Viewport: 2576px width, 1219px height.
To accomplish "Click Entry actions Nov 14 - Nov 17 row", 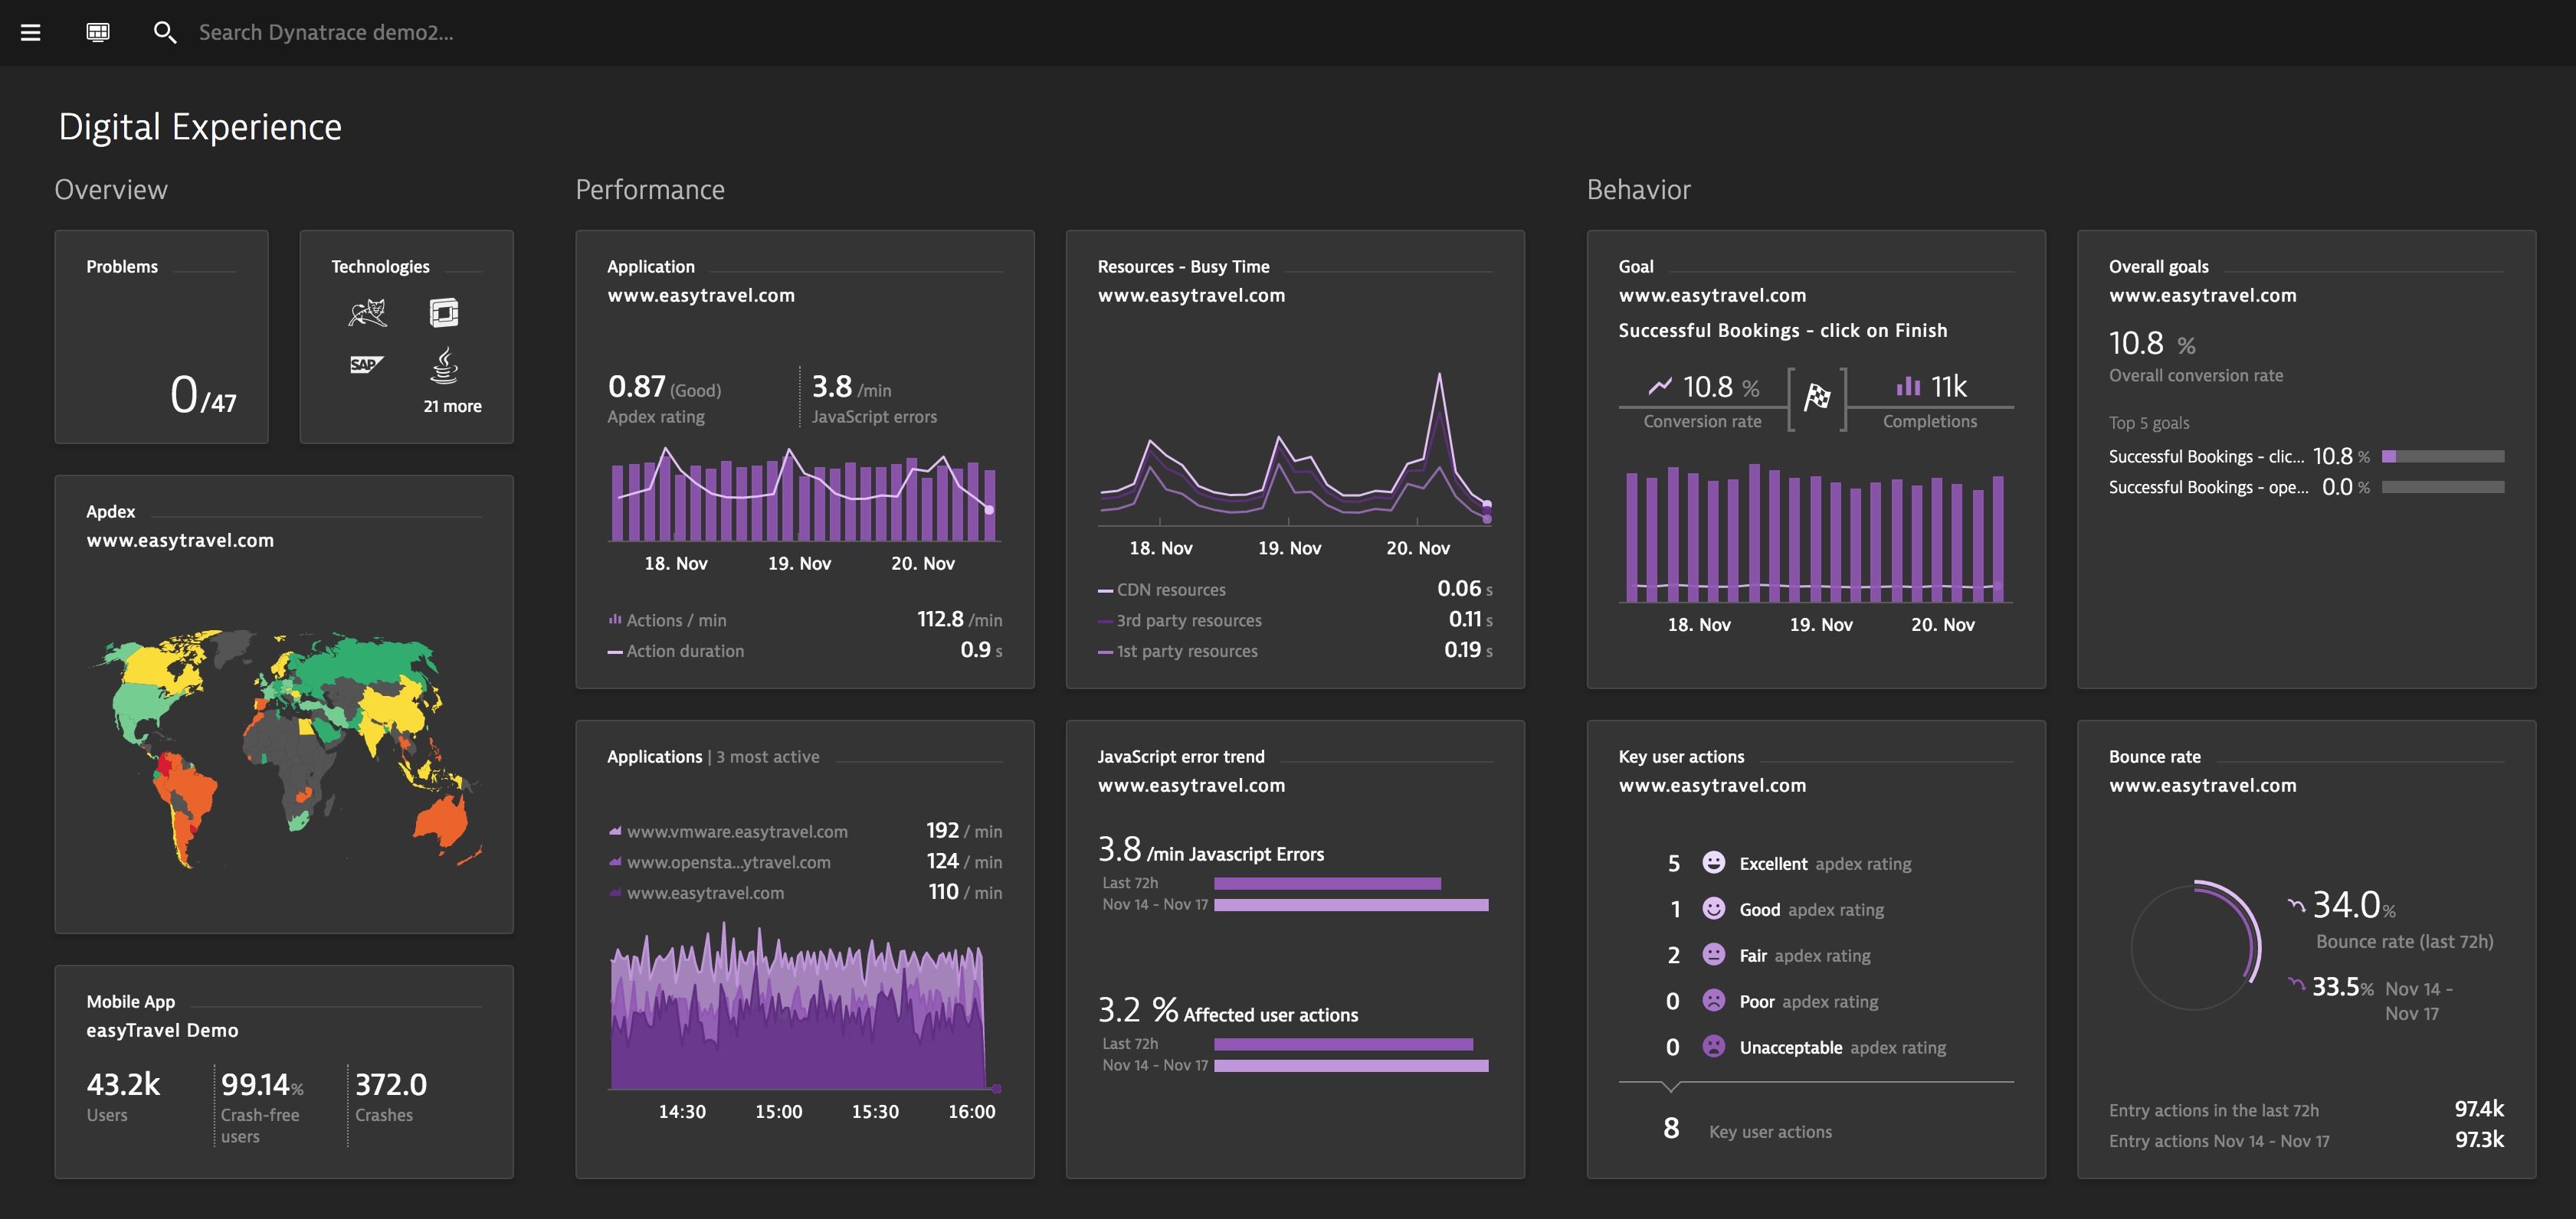I will coord(2306,1140).
